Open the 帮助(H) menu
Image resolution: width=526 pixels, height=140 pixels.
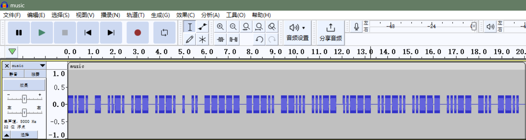tap(261, 15)
